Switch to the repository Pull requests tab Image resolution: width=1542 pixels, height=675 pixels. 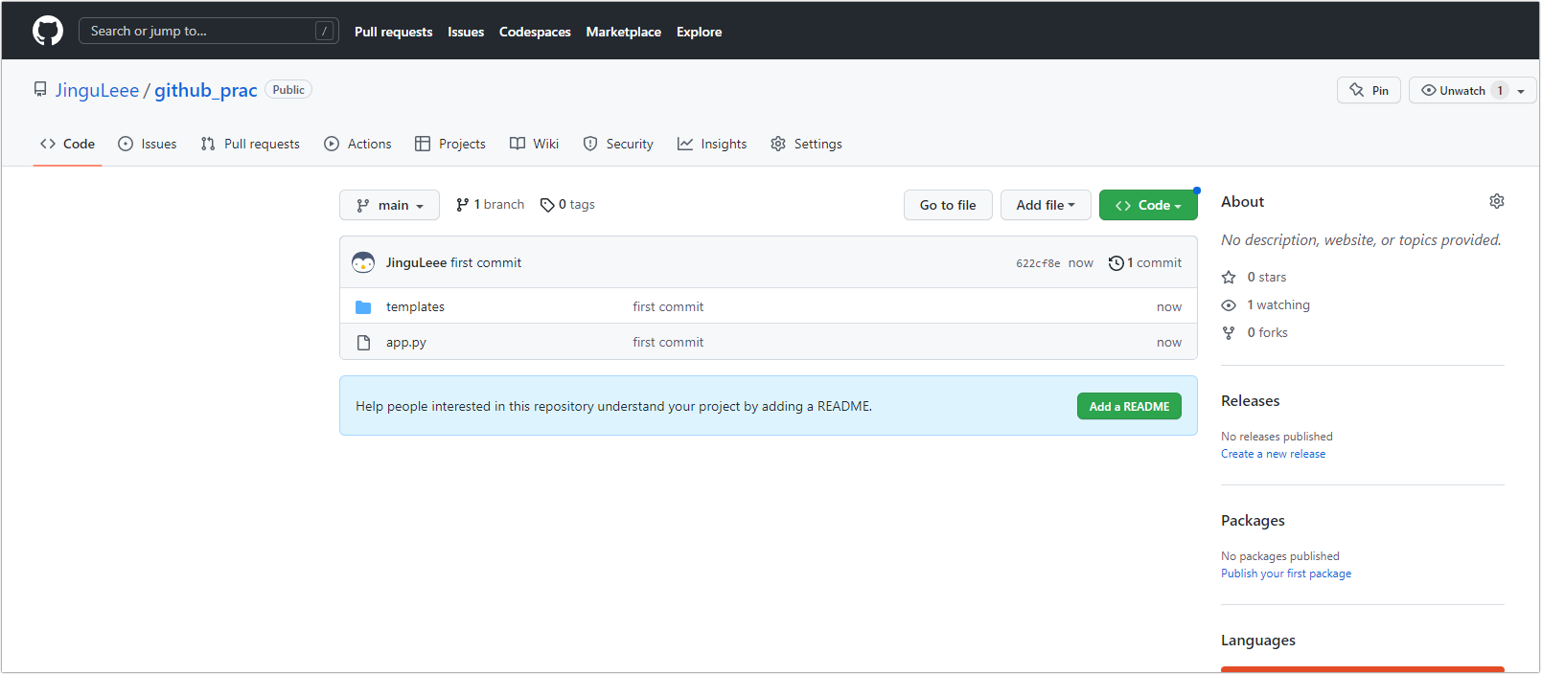[250, 144]
